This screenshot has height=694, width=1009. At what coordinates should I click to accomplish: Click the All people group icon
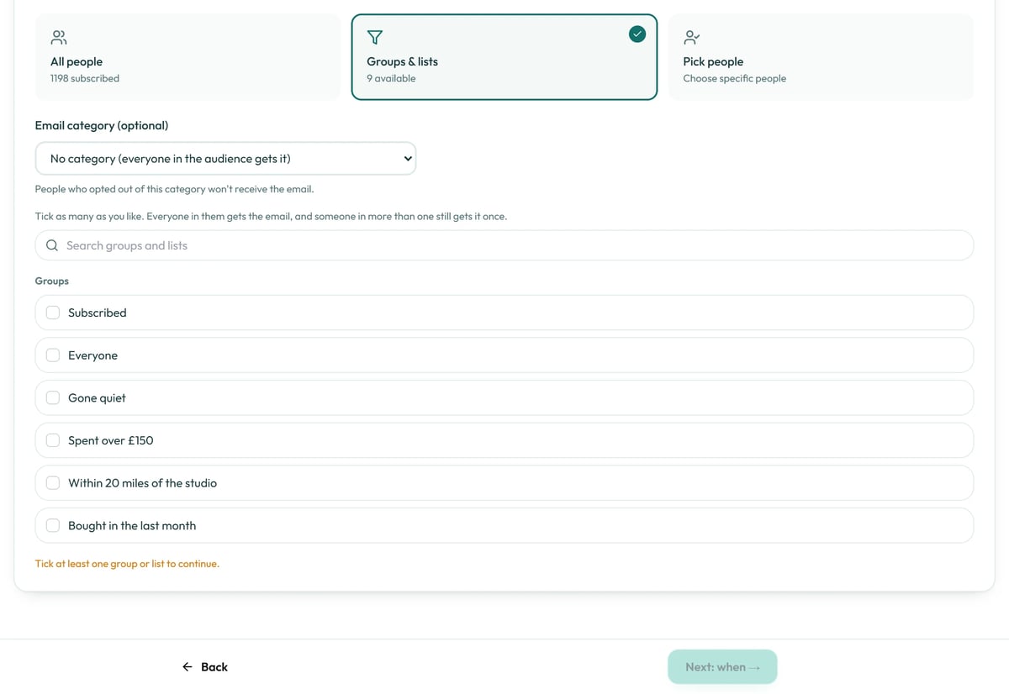(x=59, y=37)
